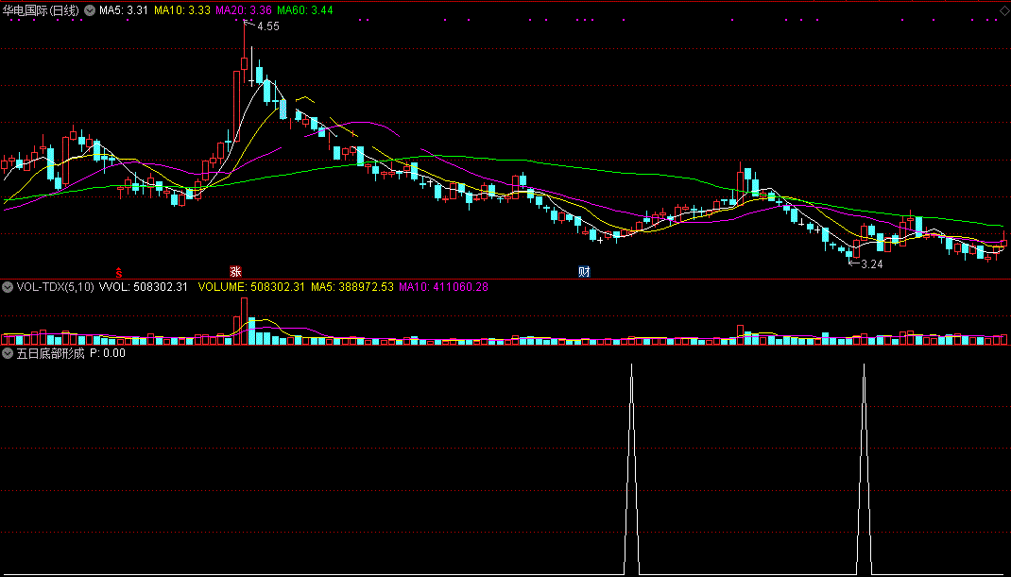Click the magenta MA20: 3.36 label
This screenshot has width=1011, height=577.
click(244, 10)
